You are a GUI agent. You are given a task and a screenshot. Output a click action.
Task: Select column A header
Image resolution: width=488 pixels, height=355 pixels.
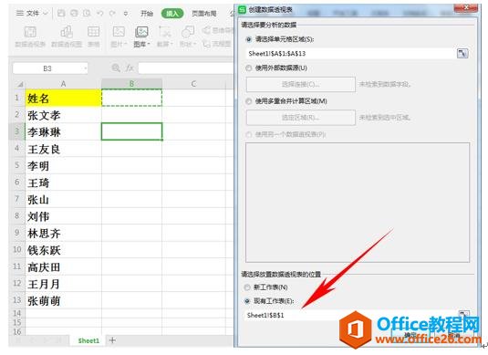[x=63, y=84]
